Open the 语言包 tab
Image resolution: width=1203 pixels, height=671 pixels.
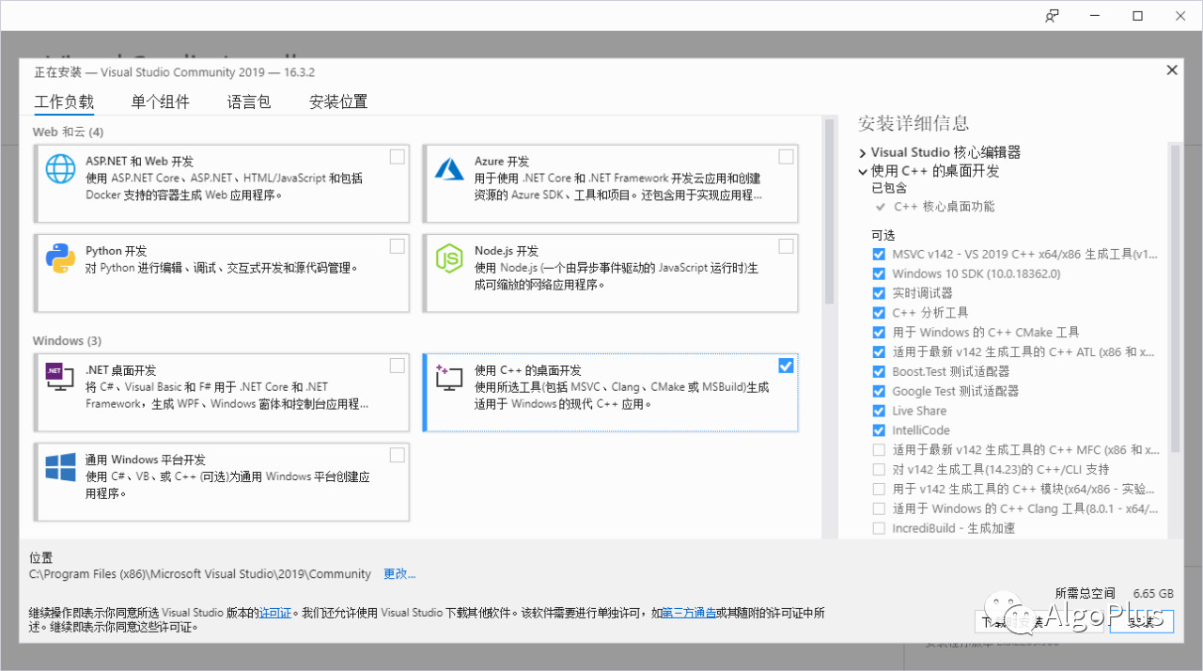tap(247, 101)
